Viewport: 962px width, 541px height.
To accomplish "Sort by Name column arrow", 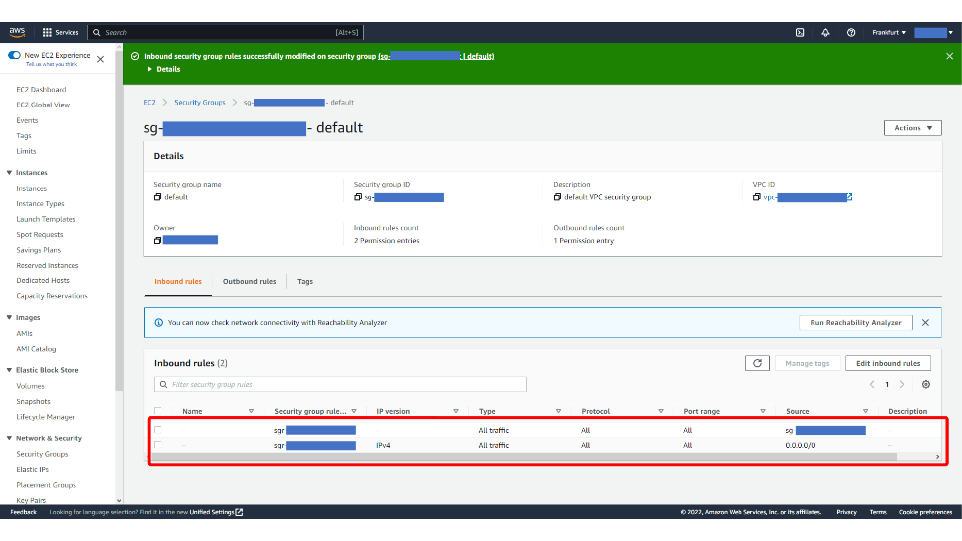I will pyautogui.click(x=251, y=411).
